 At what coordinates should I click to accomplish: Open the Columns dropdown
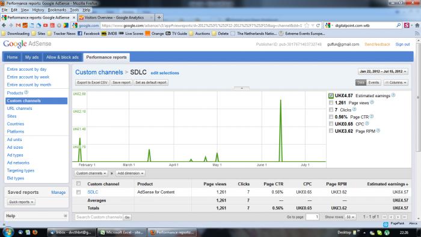[396, 82]
